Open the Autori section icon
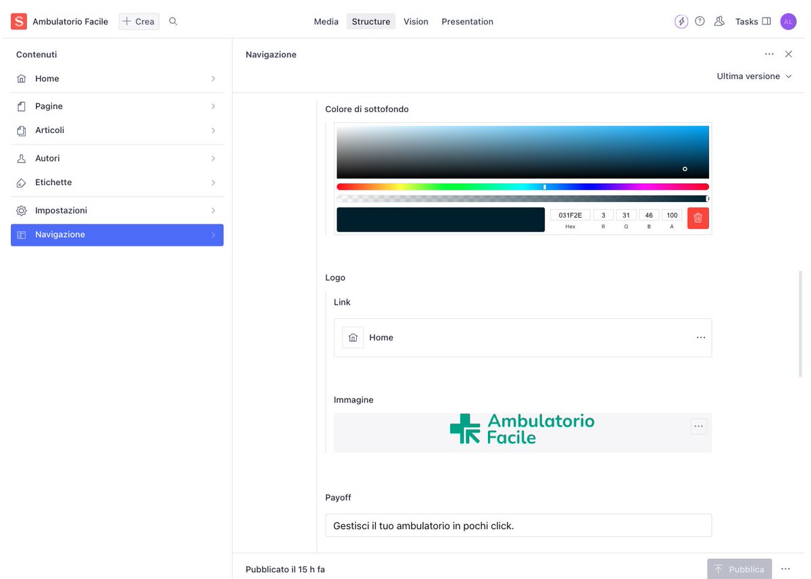The width and height of the screenshot is (811, 579). coord(22,157)
